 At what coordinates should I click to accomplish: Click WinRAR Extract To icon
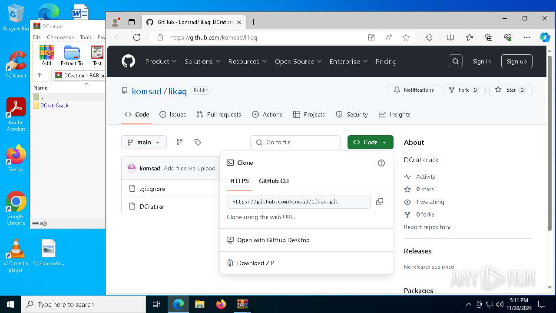72,56
